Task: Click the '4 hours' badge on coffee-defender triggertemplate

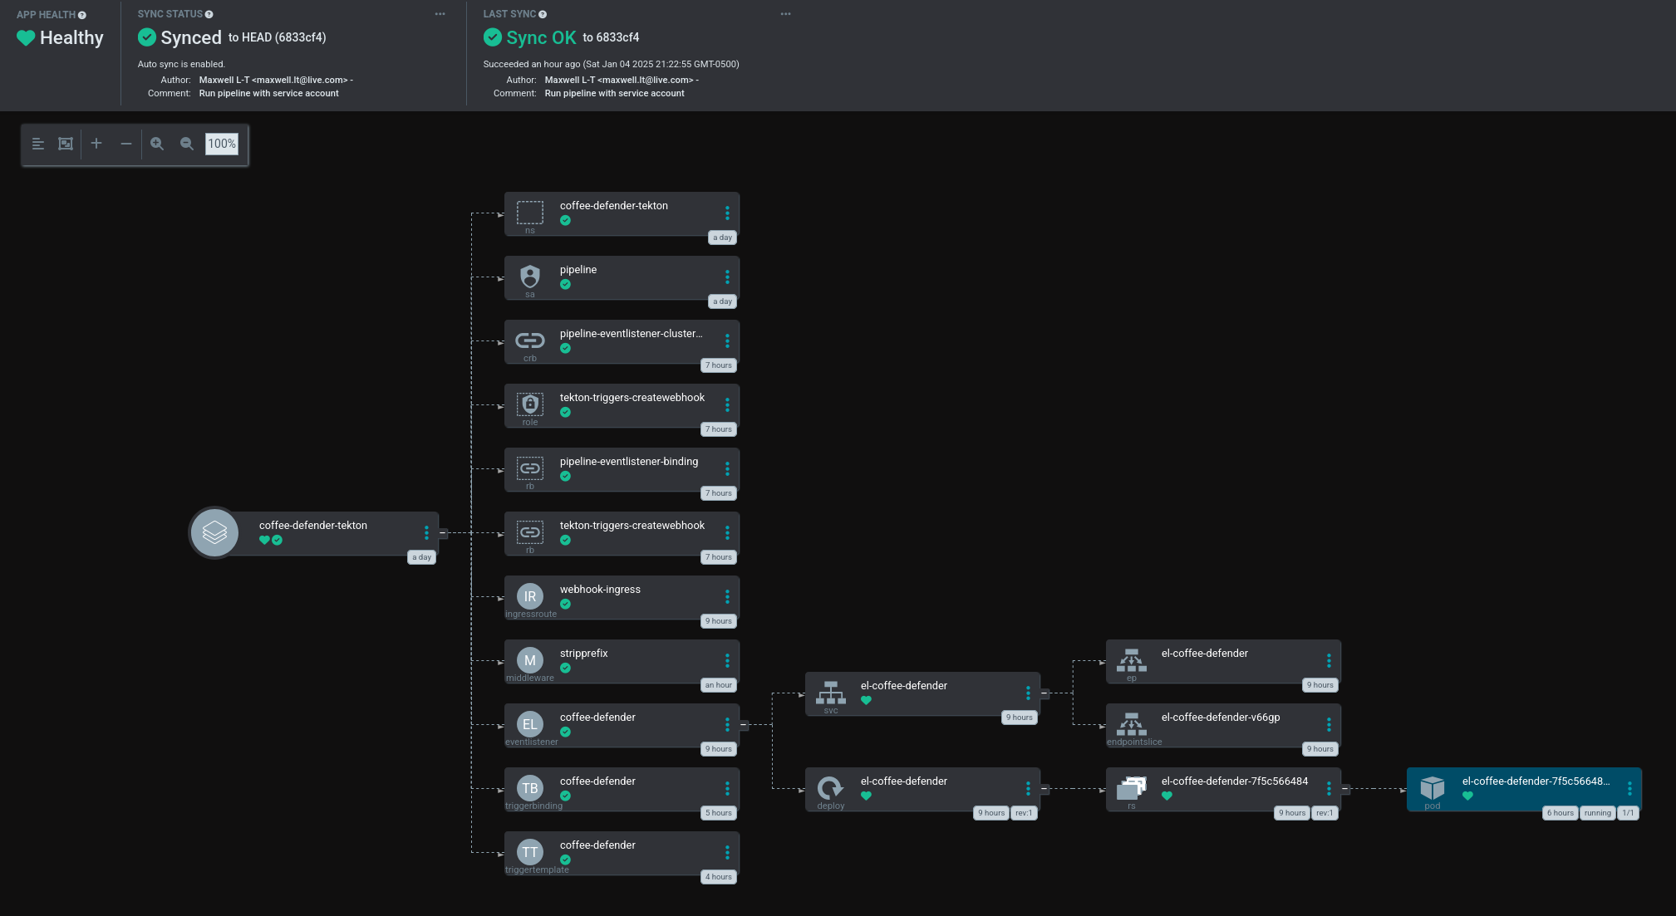Action: tap(719, 877)
